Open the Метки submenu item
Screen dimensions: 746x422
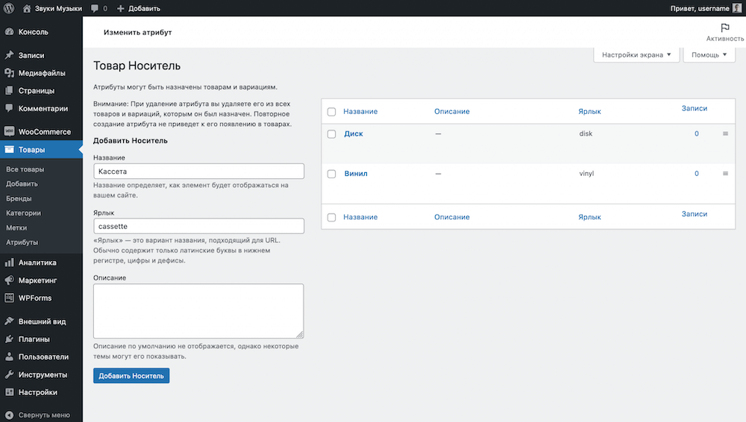click(16, 228)
